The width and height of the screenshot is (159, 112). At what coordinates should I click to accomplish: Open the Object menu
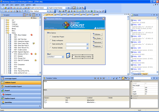(x=17, y=5)
